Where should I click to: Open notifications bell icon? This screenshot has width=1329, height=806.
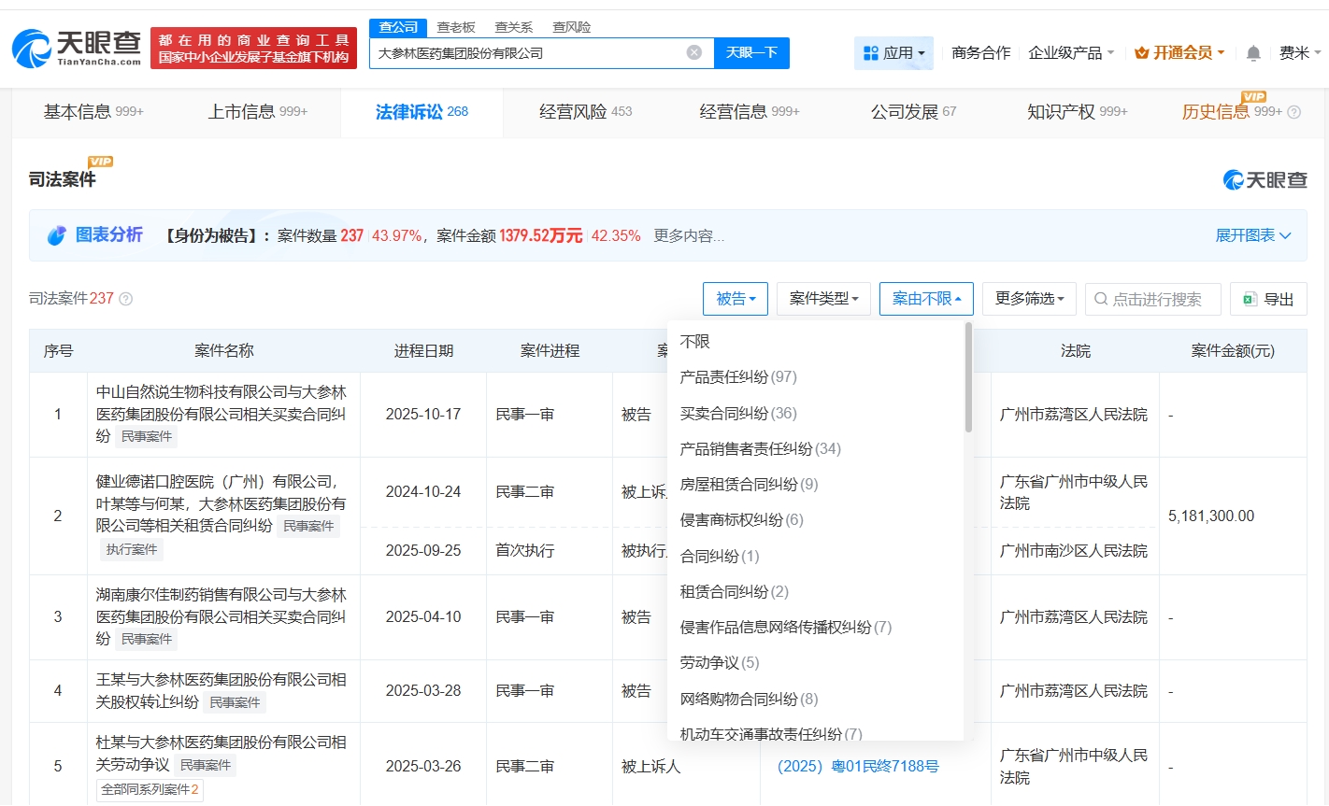1253,53
